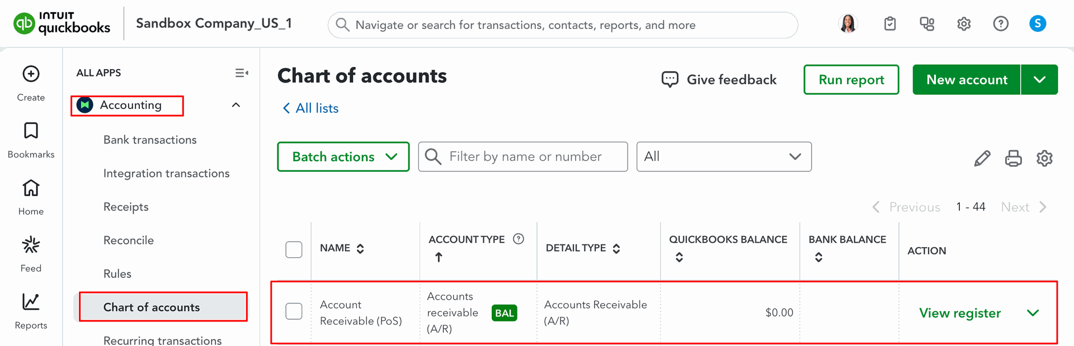
Task: Open the New account dropdown arrow
Action: (x=1039, y=80)
